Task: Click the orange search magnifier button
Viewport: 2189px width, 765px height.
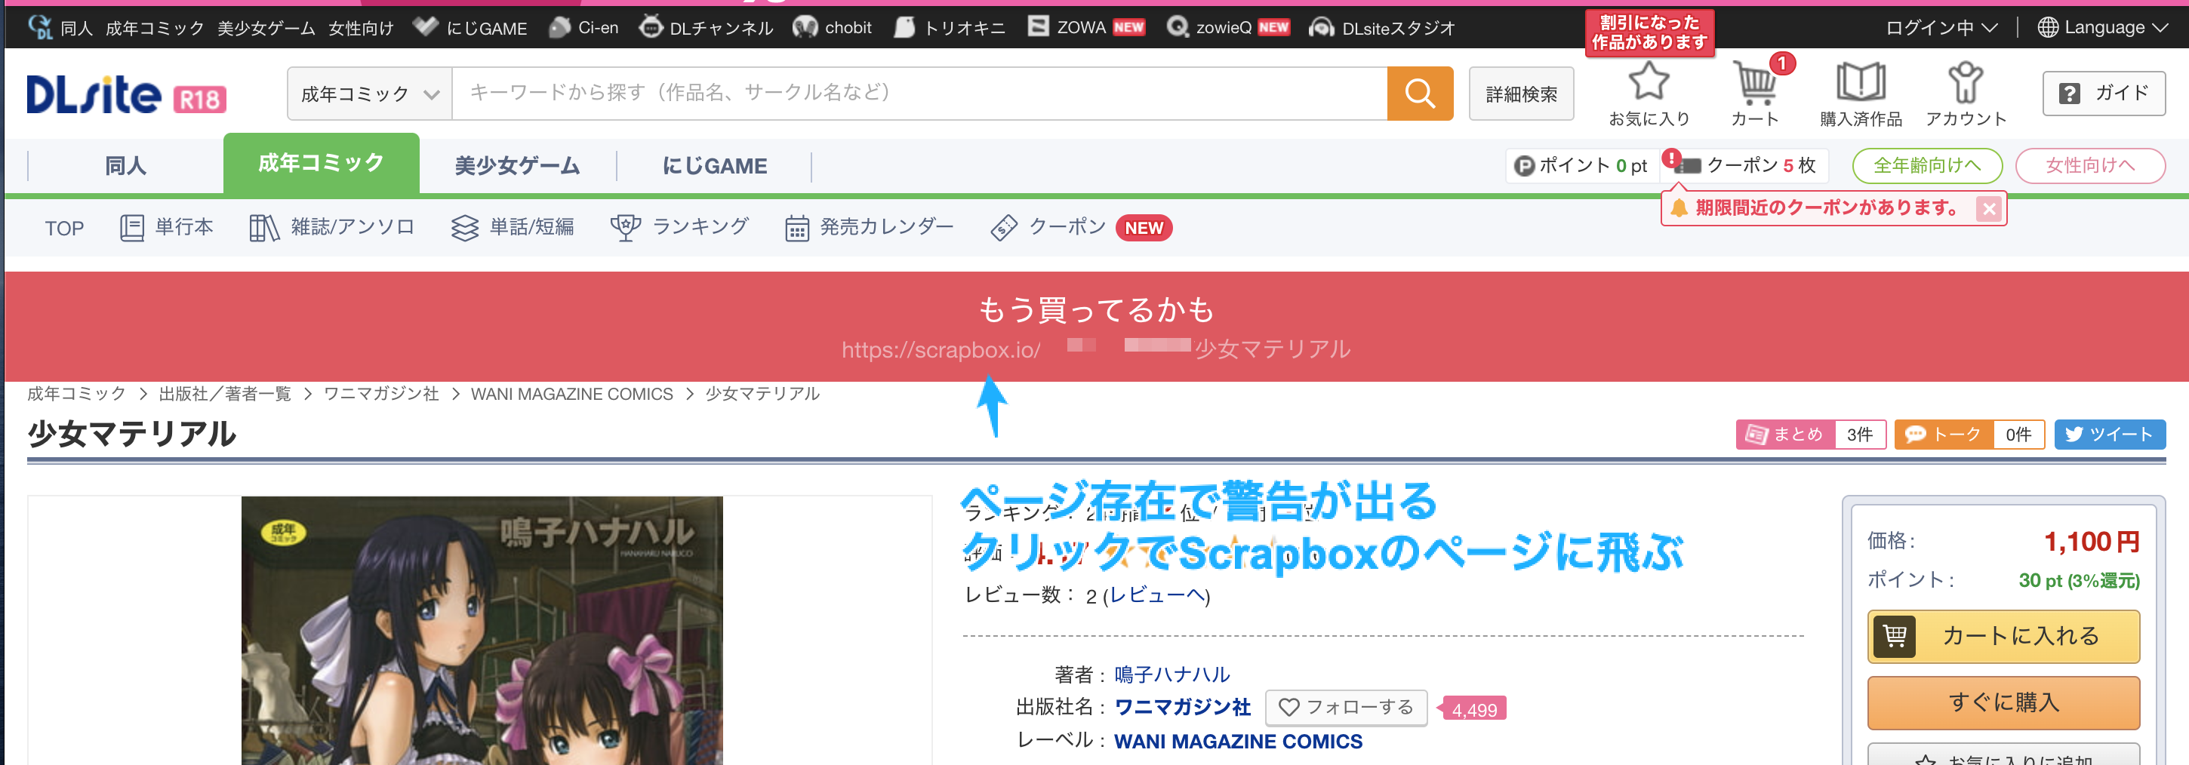Action: [x=1419, y=94]
